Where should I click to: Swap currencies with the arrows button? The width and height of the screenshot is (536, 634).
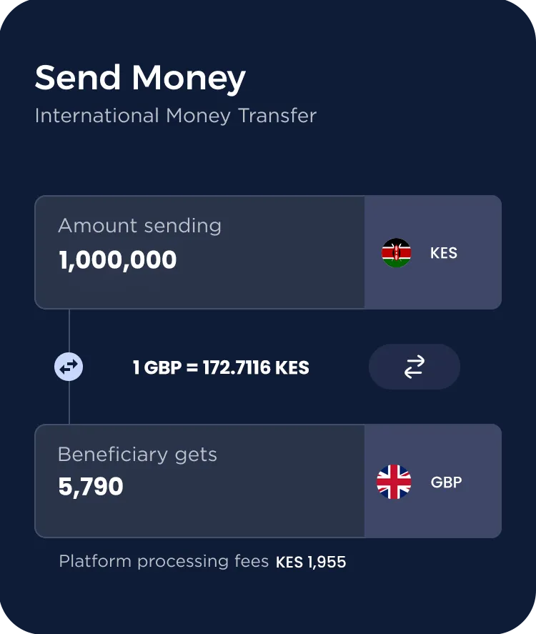[x=415, y=367]
